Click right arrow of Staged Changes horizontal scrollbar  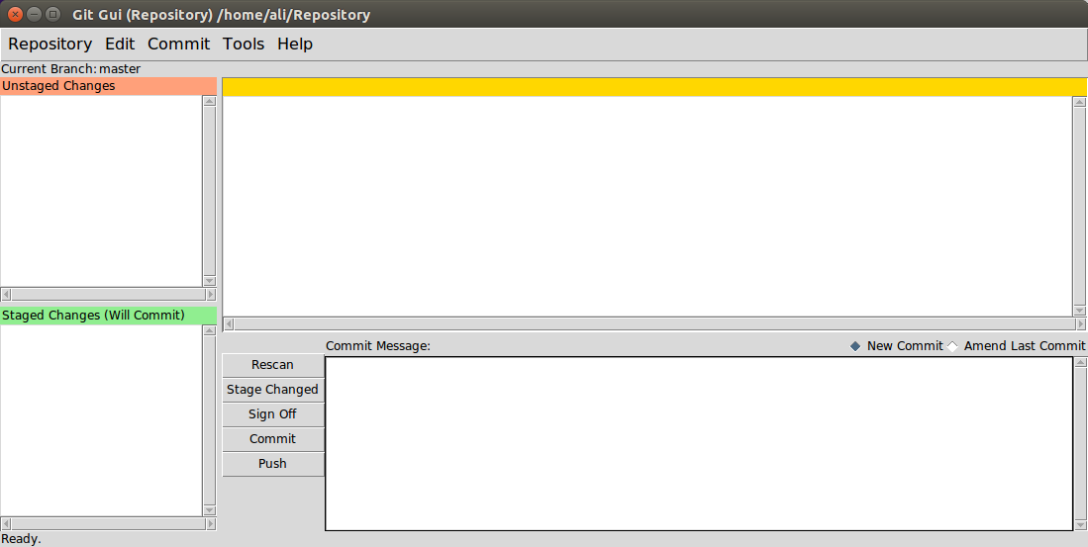210,523
